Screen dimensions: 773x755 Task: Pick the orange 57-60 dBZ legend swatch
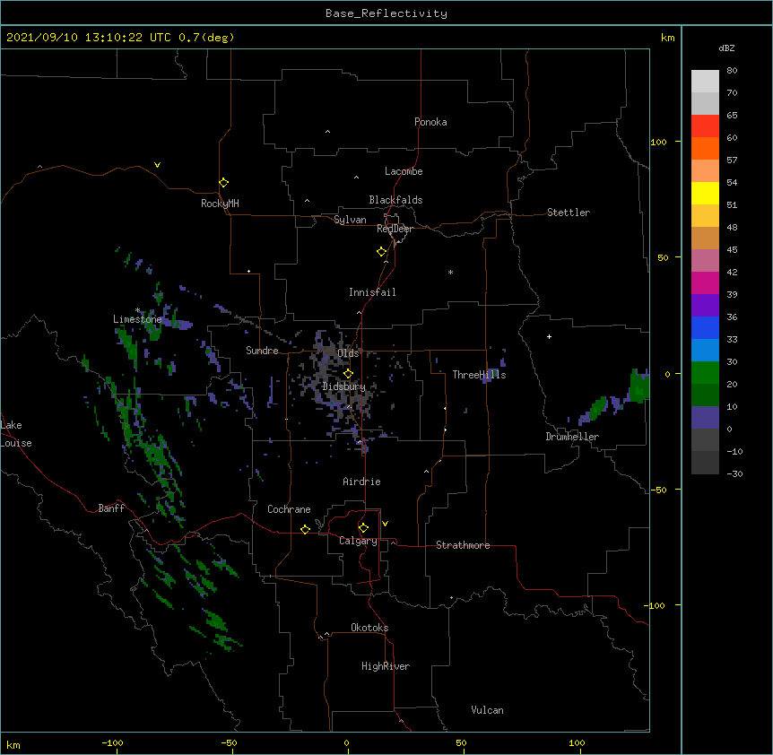click(705, 148)
